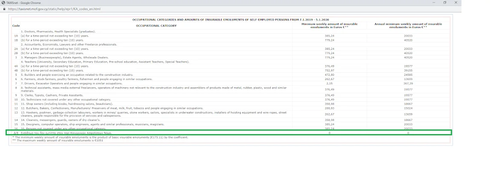
Task: Click annual value '367,39'
Action: 408,84
